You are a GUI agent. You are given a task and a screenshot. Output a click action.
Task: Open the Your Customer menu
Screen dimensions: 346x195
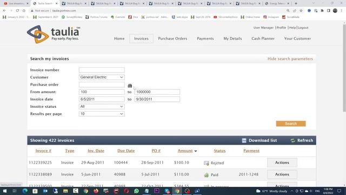pos(297,38)
